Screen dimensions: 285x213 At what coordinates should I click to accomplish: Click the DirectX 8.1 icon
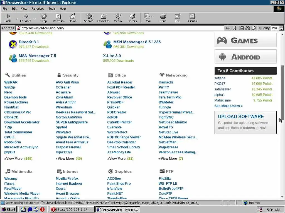tap(13, 44)
